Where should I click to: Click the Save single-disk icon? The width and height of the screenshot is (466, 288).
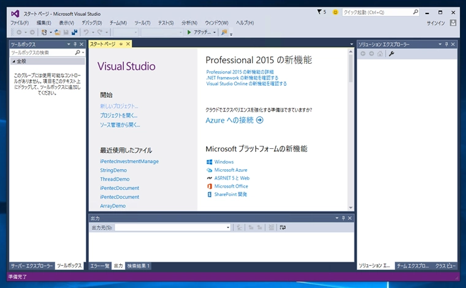coord(66,32)
